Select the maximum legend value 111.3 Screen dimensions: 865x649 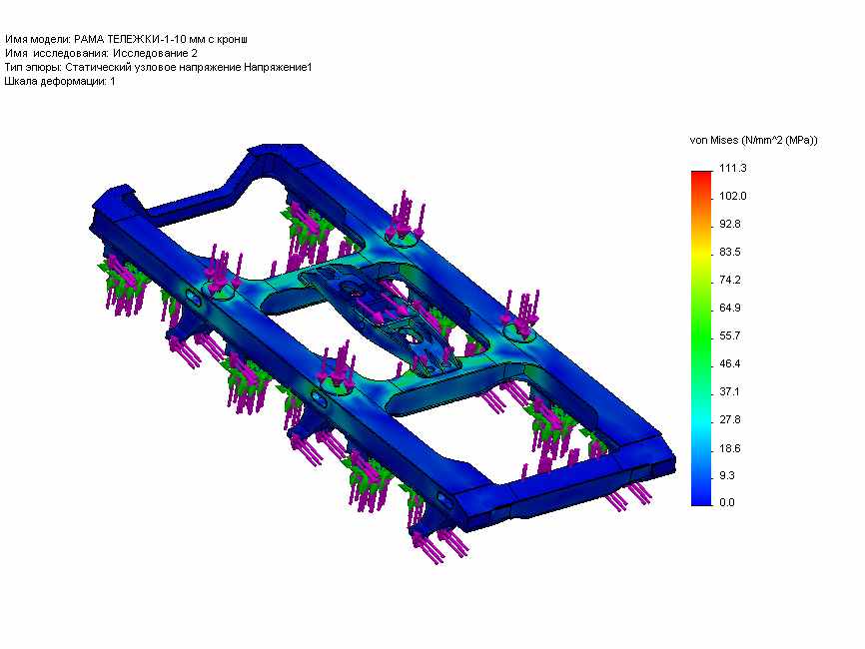[733, 168]
